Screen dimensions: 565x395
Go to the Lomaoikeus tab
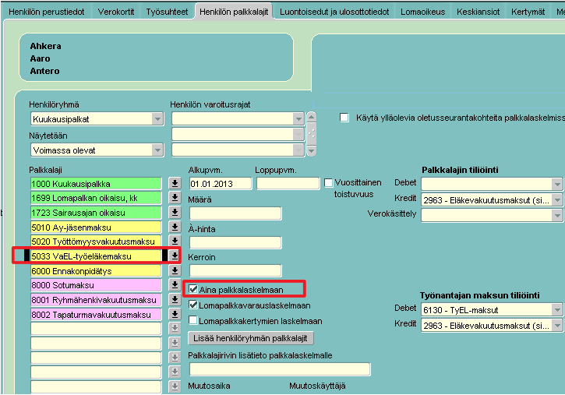pos(422,12)
